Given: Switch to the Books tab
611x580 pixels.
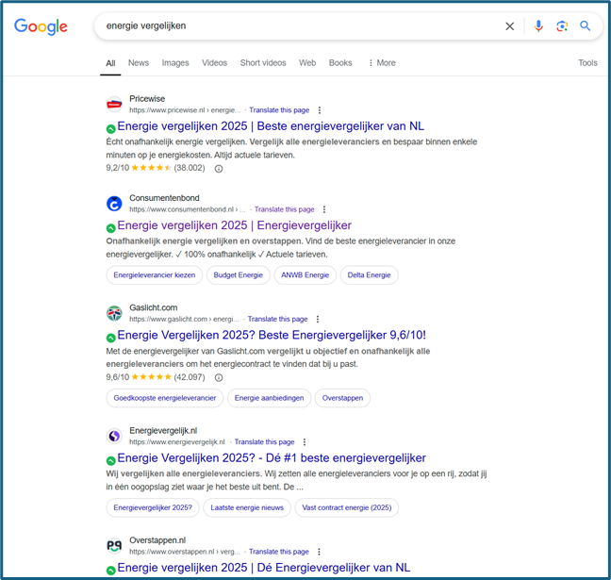Looking at the screenshot, I should (340, 63).
